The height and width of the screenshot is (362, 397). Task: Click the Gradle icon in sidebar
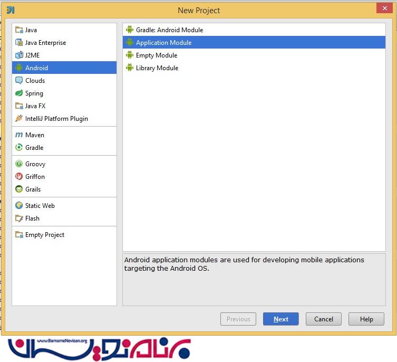[x=19, y=148]
